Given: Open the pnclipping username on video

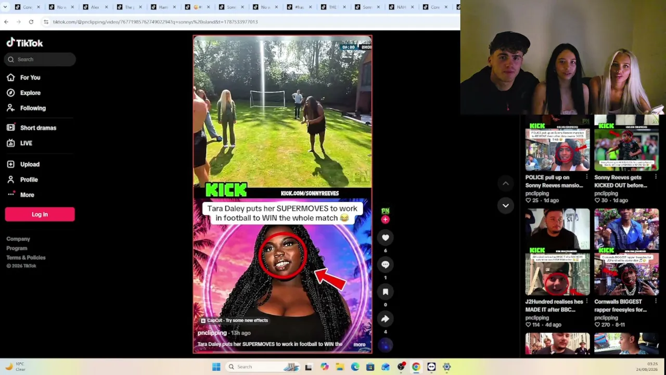Looking at the screenshot, I should click(x=212, y=333).
